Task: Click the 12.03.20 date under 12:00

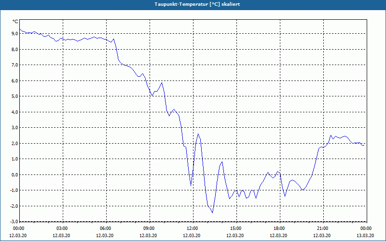Action: click(x=192, y=236)
